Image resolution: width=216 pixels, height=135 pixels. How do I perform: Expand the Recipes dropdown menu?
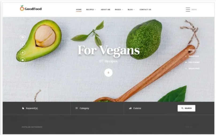tap(91, 10)
